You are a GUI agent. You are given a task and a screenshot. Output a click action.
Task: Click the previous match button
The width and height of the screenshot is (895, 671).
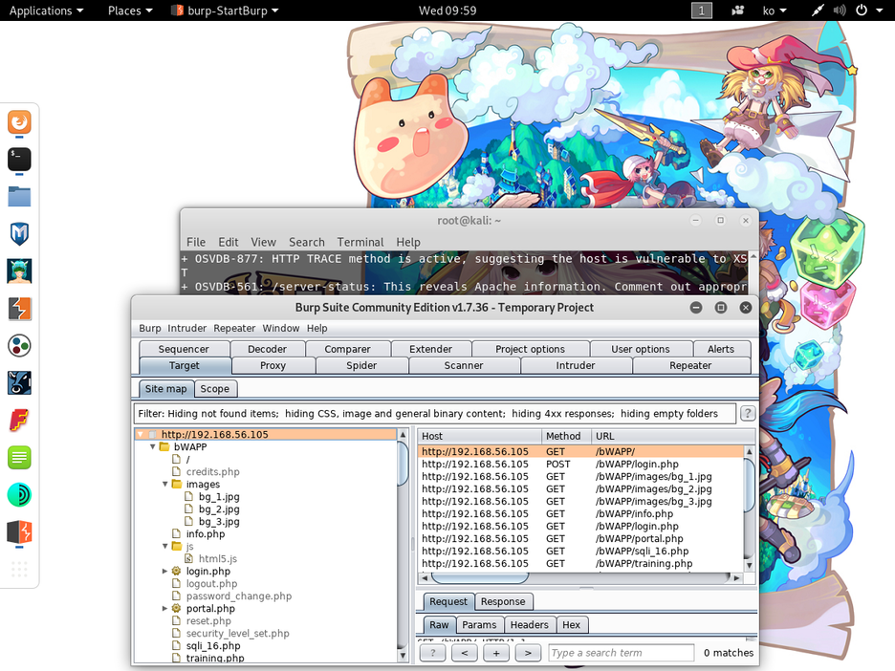(465, 653)
